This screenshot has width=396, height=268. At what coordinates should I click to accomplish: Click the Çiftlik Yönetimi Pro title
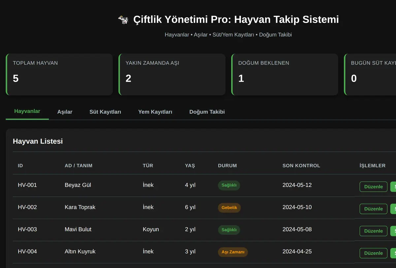236,19
